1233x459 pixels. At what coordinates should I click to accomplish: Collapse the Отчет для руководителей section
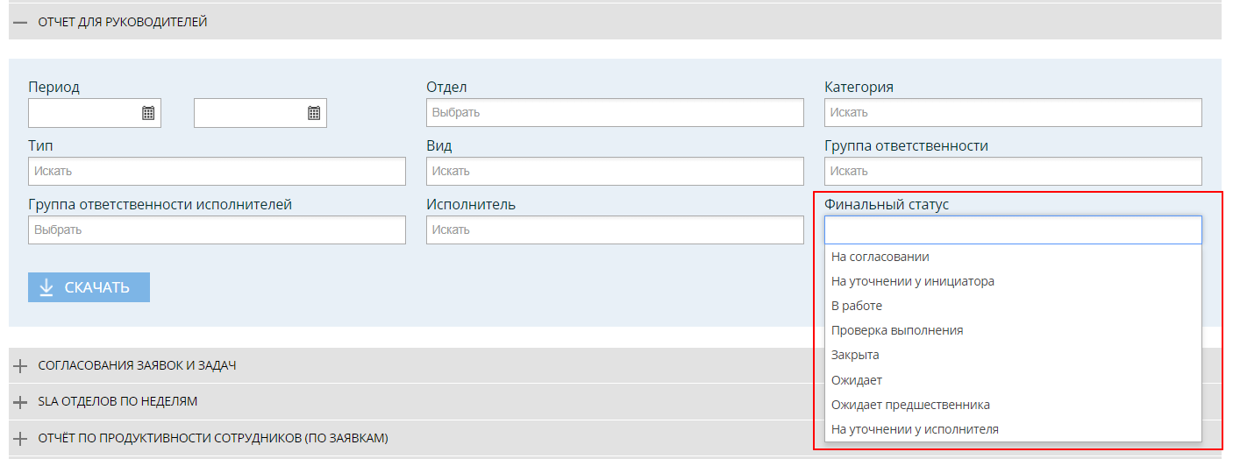(21, 22)
